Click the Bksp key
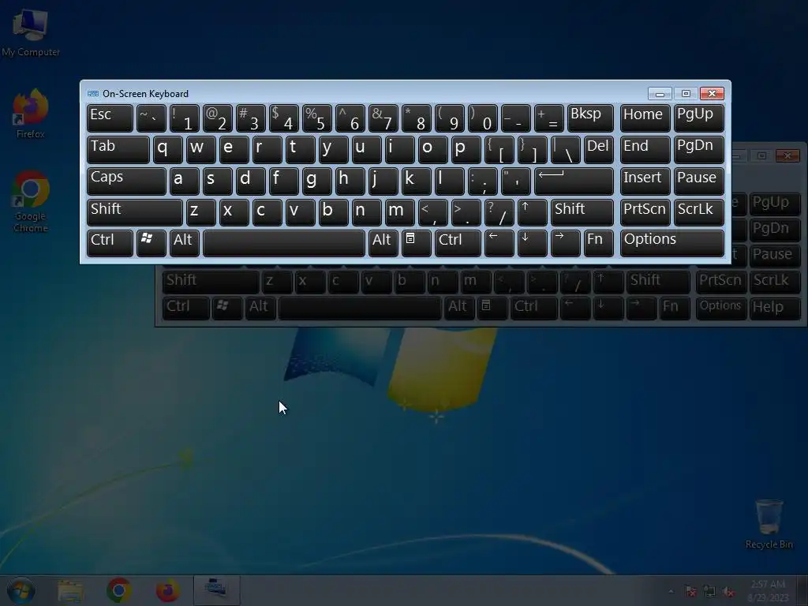This screenshot has height=606, width=808. [590, 118]
